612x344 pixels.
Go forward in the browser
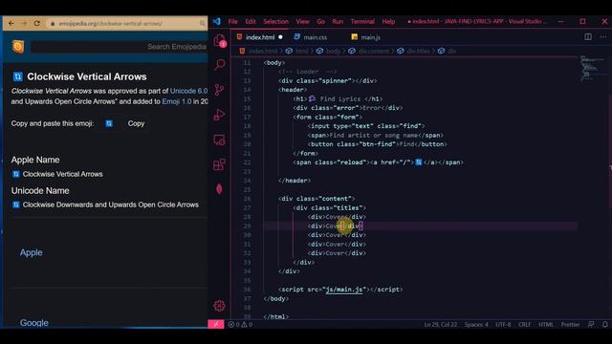point(24,23)
